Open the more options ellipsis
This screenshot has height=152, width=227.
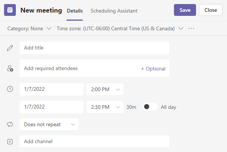coord(191,28)
